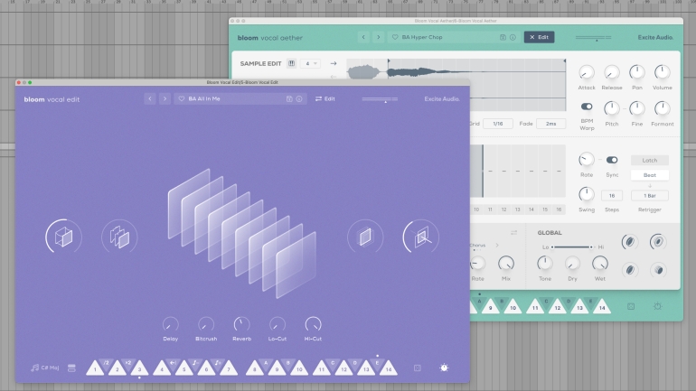Click the Pan knob

coord(637,72)
